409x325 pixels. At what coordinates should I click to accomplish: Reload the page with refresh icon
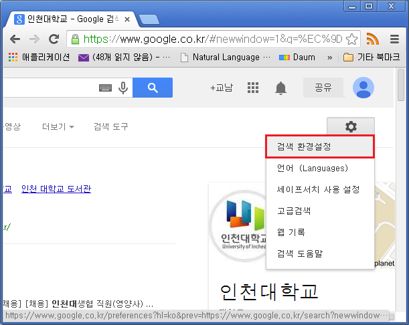pyautogui.click(x=54, y=39)
